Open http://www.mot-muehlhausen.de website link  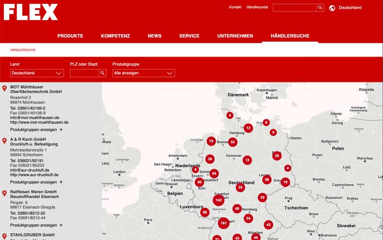[x=39, y=122]
